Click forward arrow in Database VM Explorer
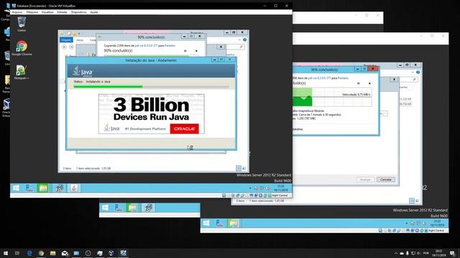This screenshot has height=258, width=460. tap(71, 47)
